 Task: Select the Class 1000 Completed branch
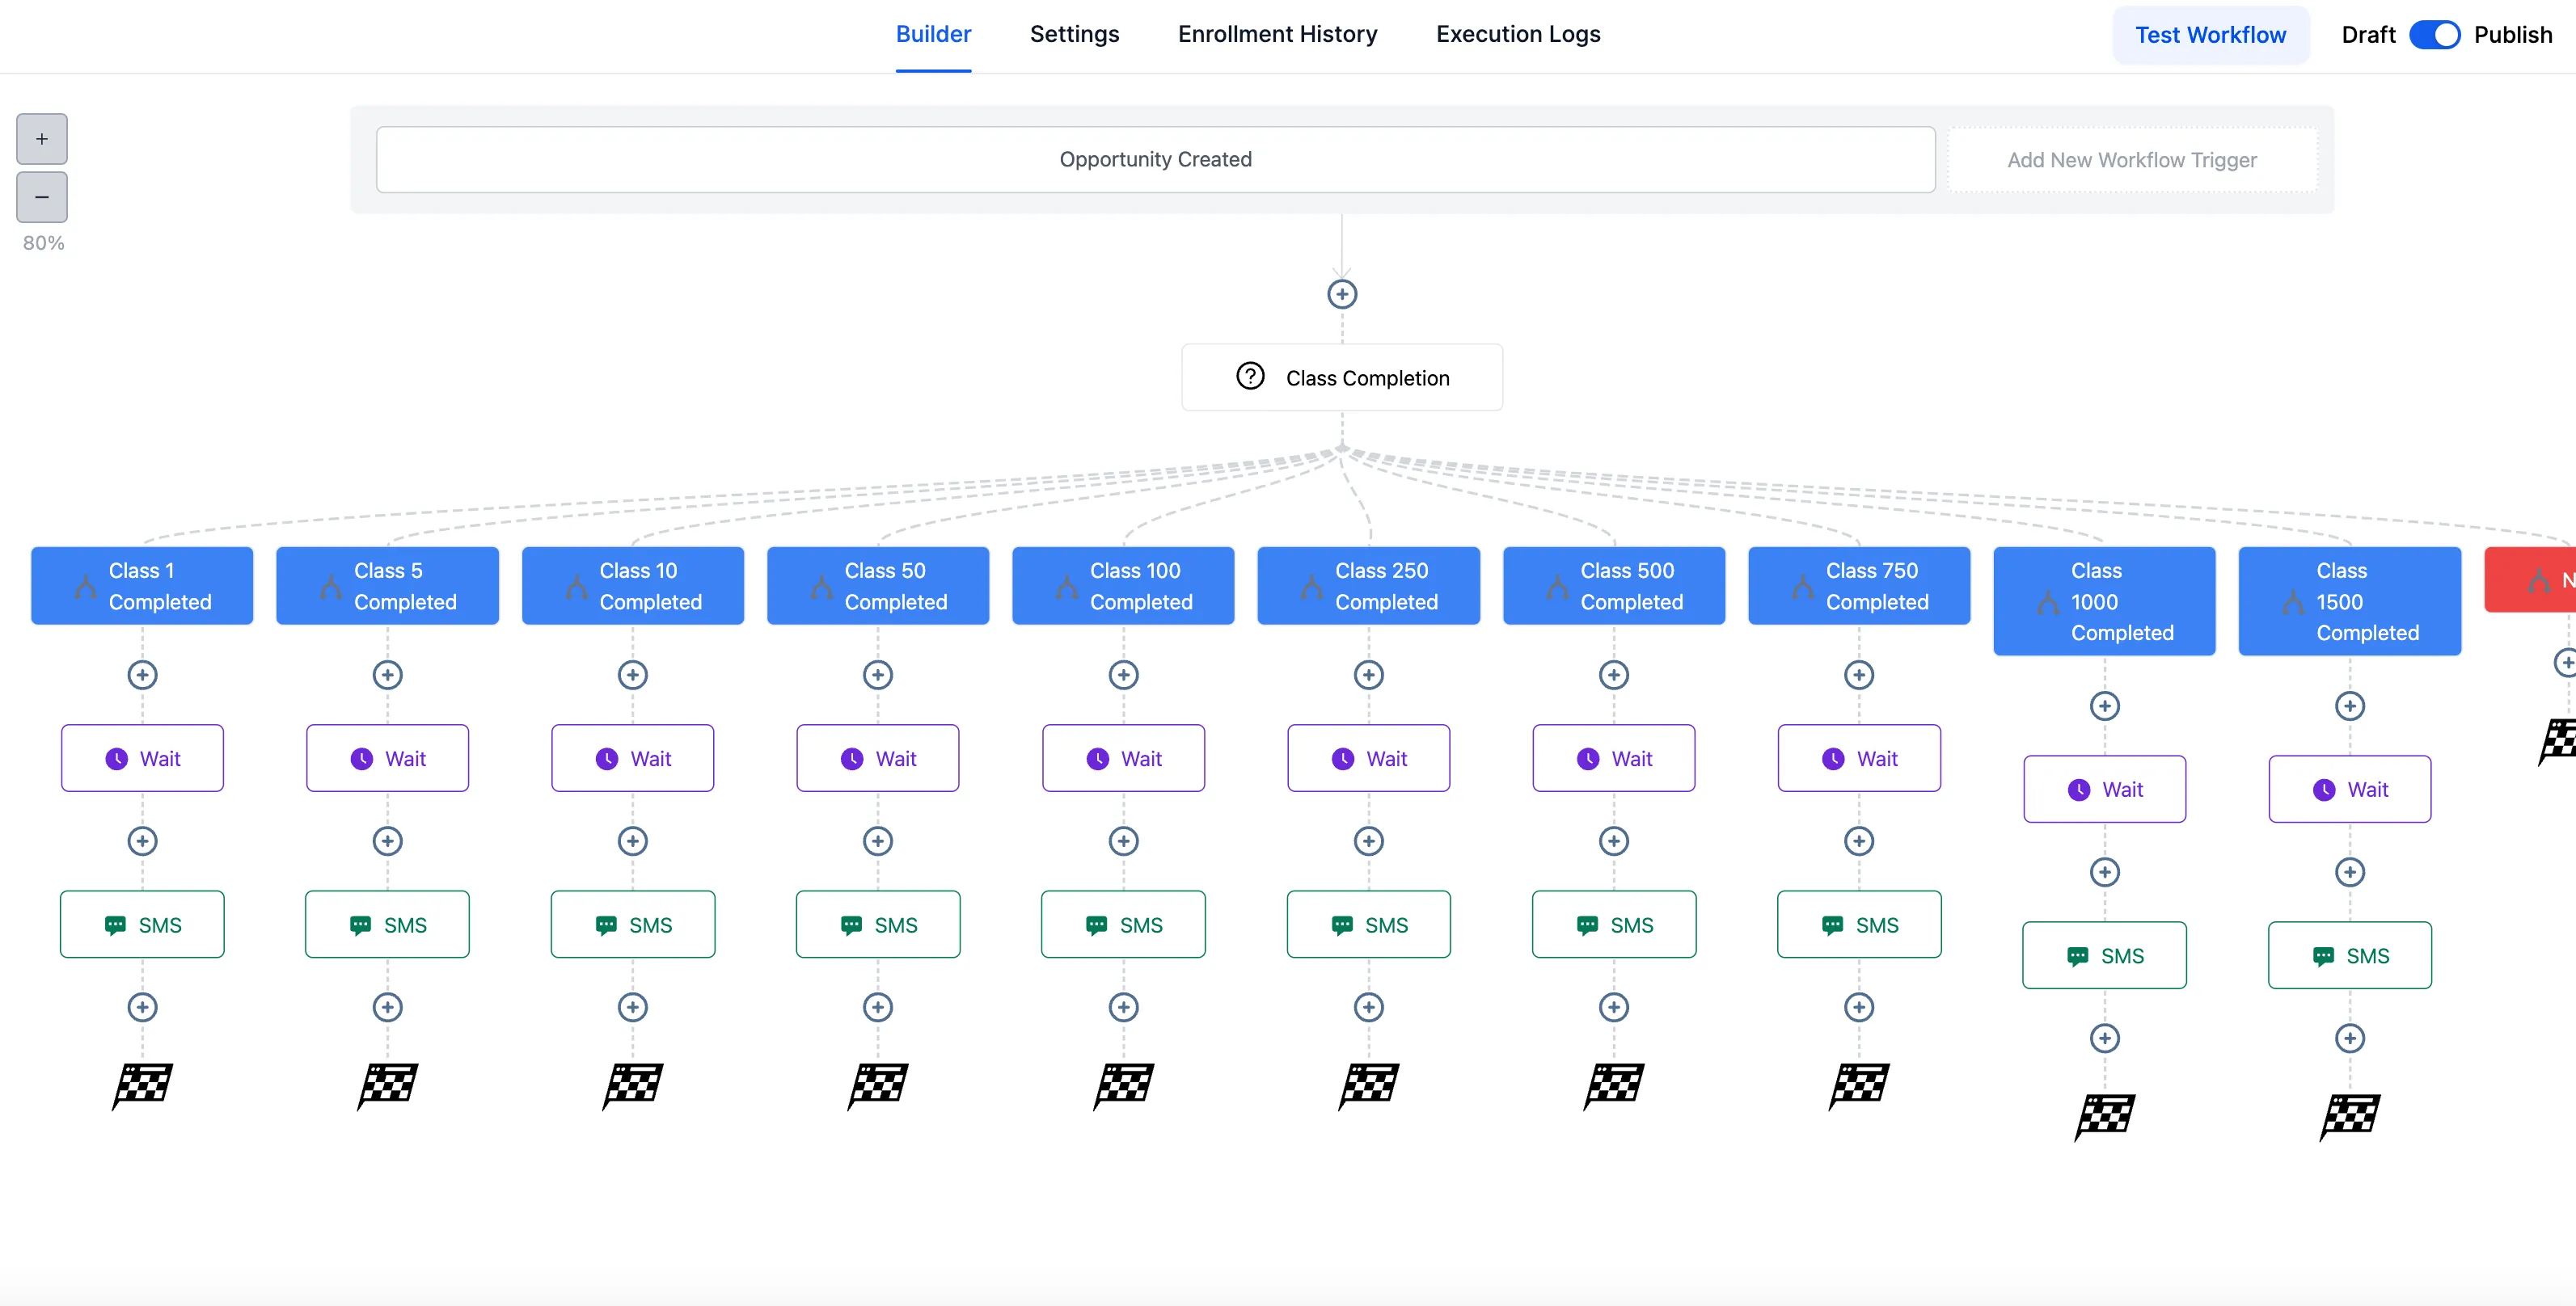2104,600
